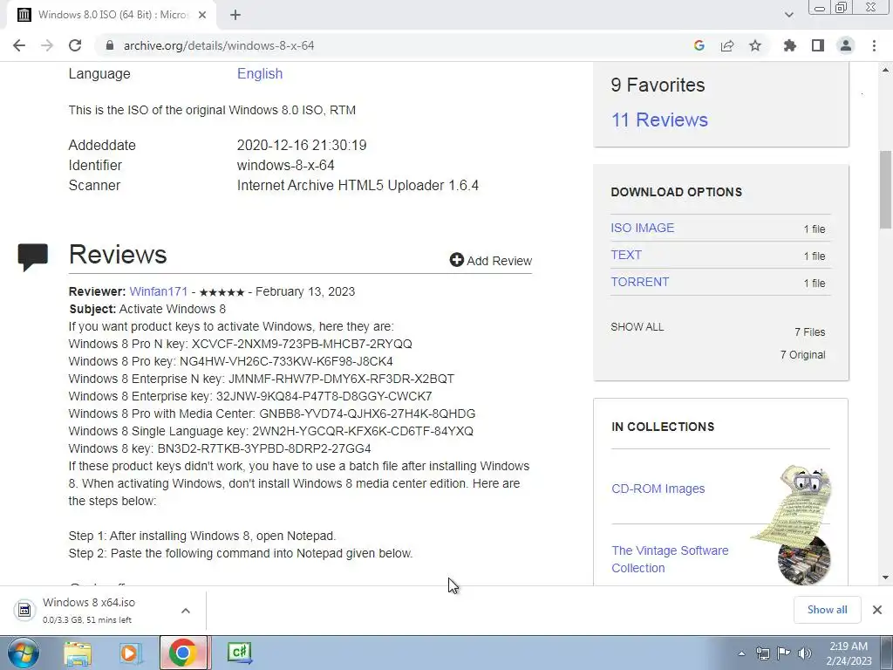893x670 pixels.
Task: Click the Windows 8 Enterprise key line
Action: 250,397
